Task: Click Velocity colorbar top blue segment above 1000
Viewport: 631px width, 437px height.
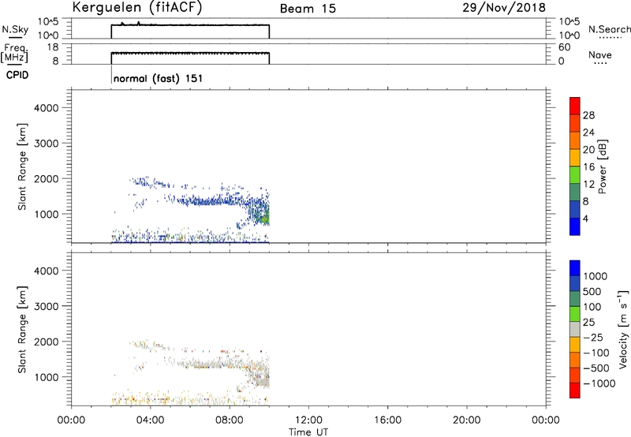Action: tap(575, 268)
